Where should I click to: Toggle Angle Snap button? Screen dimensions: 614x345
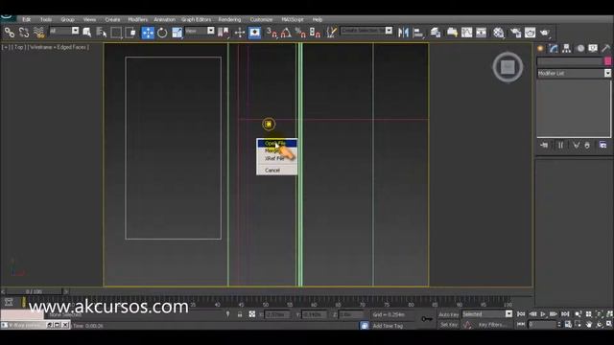tap(286, 33)
